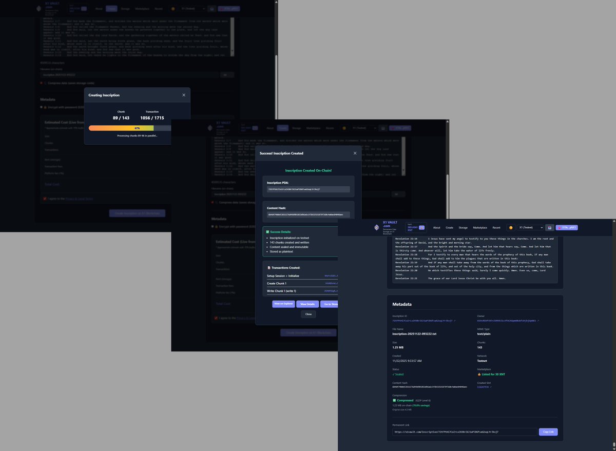Viewport: 616px width, 451px height.
Task: Close the Creating Inscription dialog with X
Action: click(x=184, y=95)
